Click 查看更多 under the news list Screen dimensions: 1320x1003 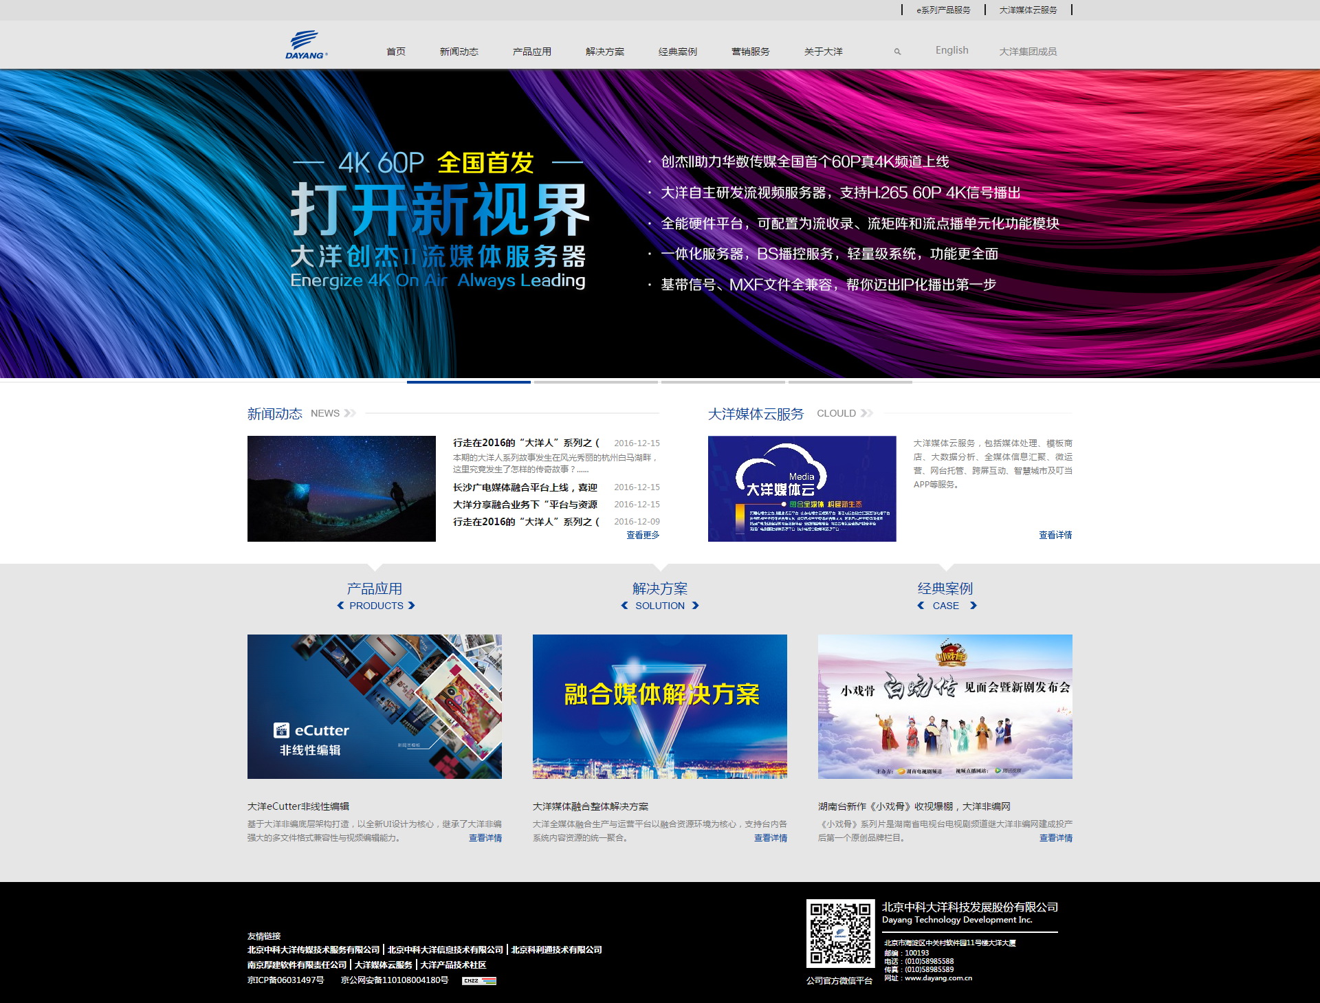point(643,535)
